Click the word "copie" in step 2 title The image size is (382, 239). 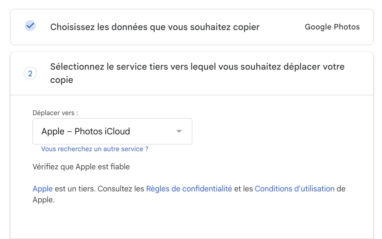(x=61, y=80)
